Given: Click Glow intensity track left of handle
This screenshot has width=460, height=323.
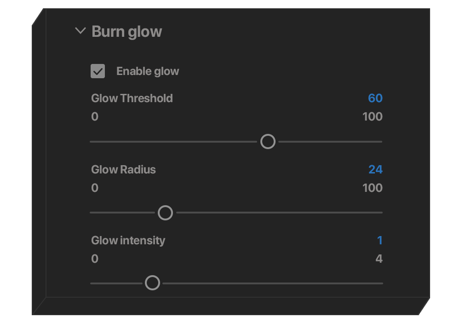Looking at the screenshot, I should pyautogui.click(x=116, y=283).
